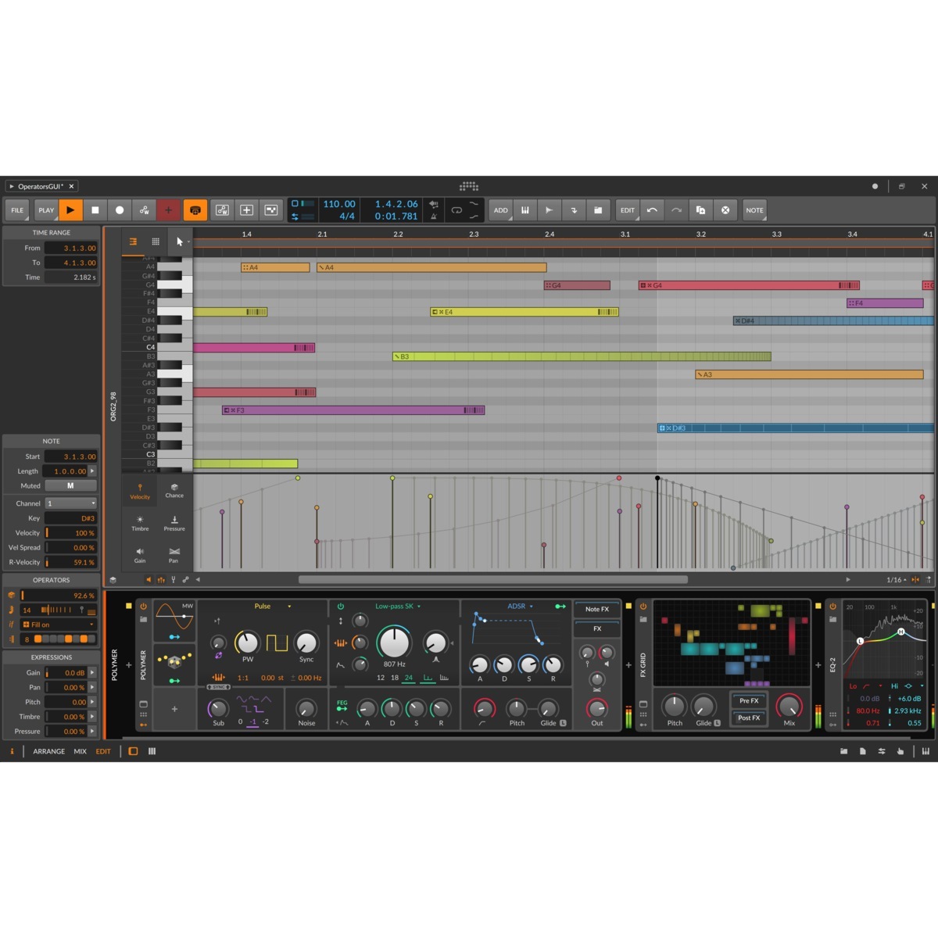The width and height of the screenshot is (938, 938).
Task: Select the Velocity expression lane icon
Action: [140, 491]
